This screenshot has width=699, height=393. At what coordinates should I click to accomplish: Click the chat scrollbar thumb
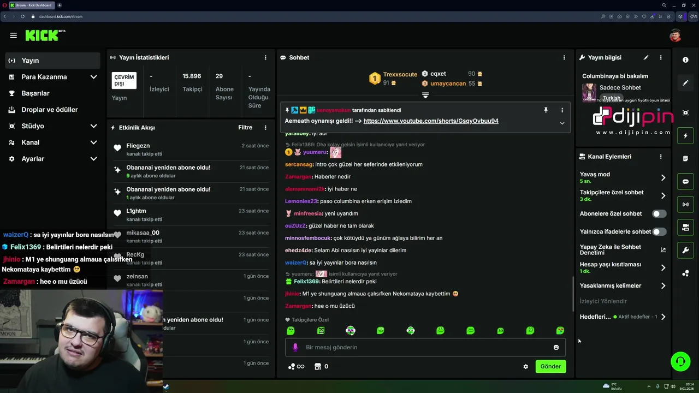(x=572, y=294)
